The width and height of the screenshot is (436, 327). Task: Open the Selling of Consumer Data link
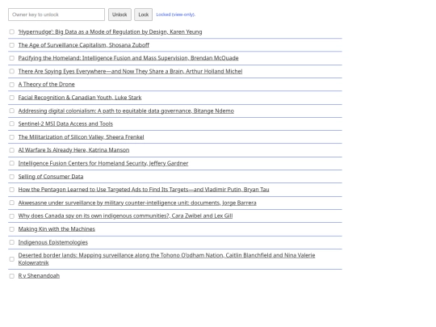tap(51, 177)
